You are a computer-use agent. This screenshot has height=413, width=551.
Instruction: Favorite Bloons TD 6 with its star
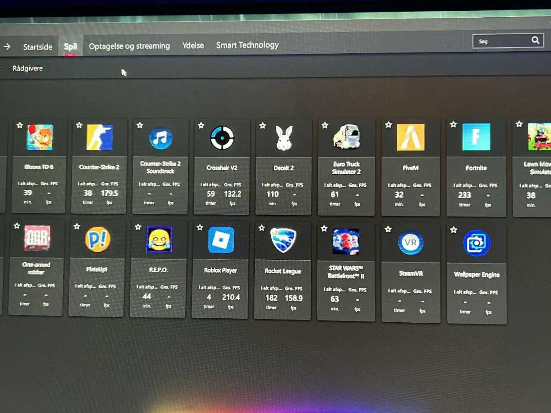click(x=20, y=125)
